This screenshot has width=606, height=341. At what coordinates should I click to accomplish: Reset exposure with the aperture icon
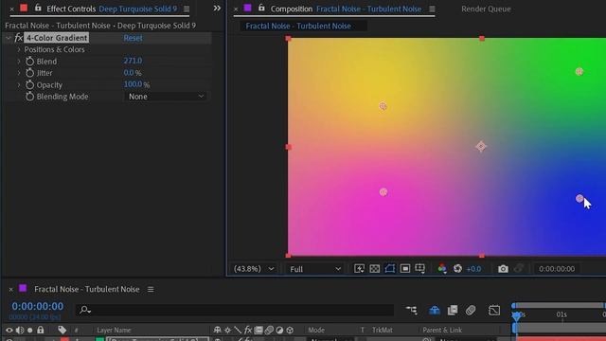[x=457, y=269]
